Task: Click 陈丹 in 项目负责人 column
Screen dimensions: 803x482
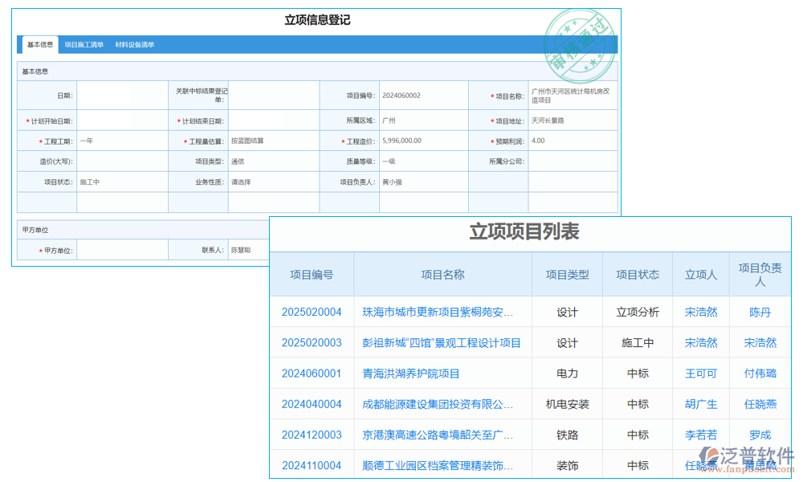Action: [x=759, y=312]
